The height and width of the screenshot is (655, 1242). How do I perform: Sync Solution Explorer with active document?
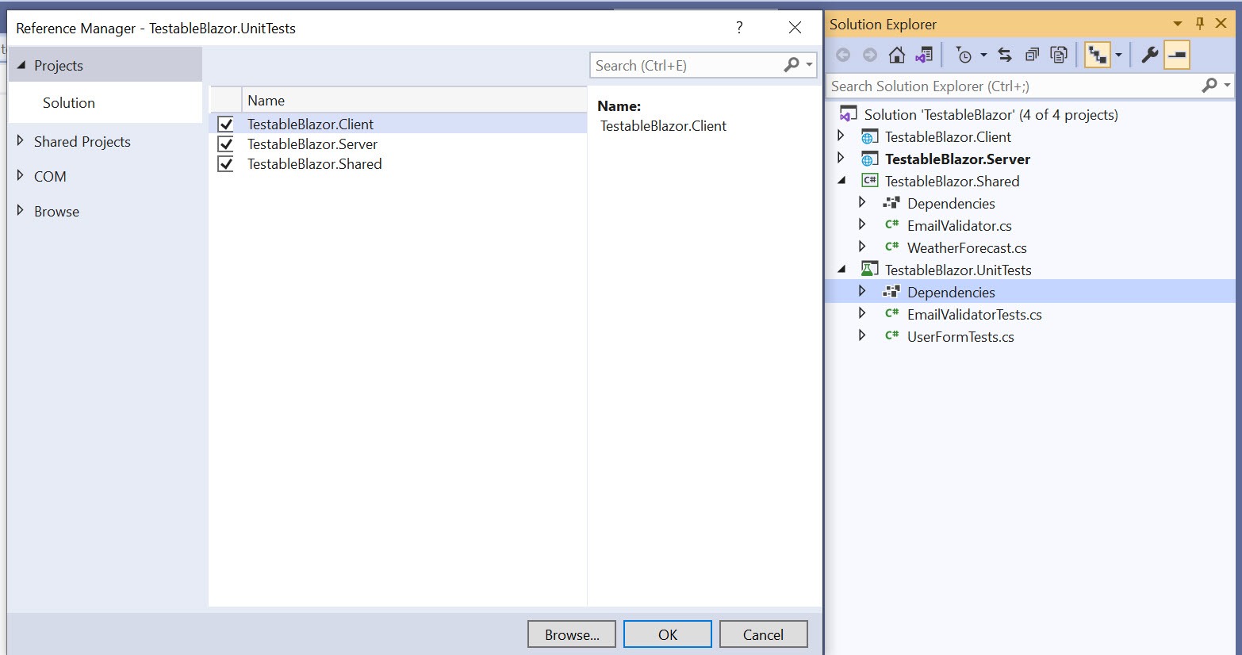pyautogui.click(x=1005, y=55)
